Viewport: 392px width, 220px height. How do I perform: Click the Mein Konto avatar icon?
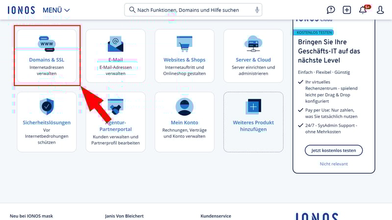point(184,106)
